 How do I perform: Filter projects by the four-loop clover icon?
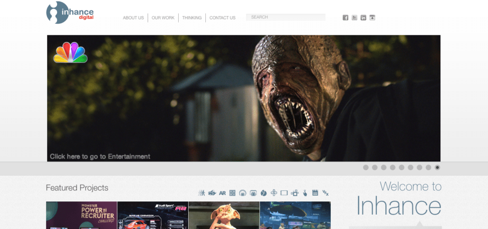pos(274,193)
